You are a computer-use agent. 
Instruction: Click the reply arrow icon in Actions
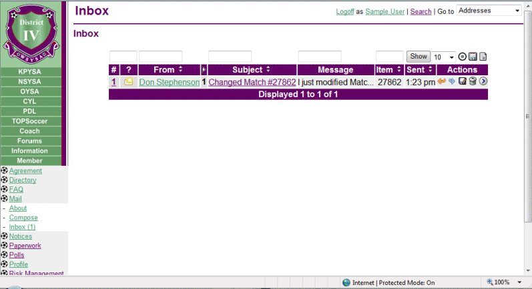(441, 82)
